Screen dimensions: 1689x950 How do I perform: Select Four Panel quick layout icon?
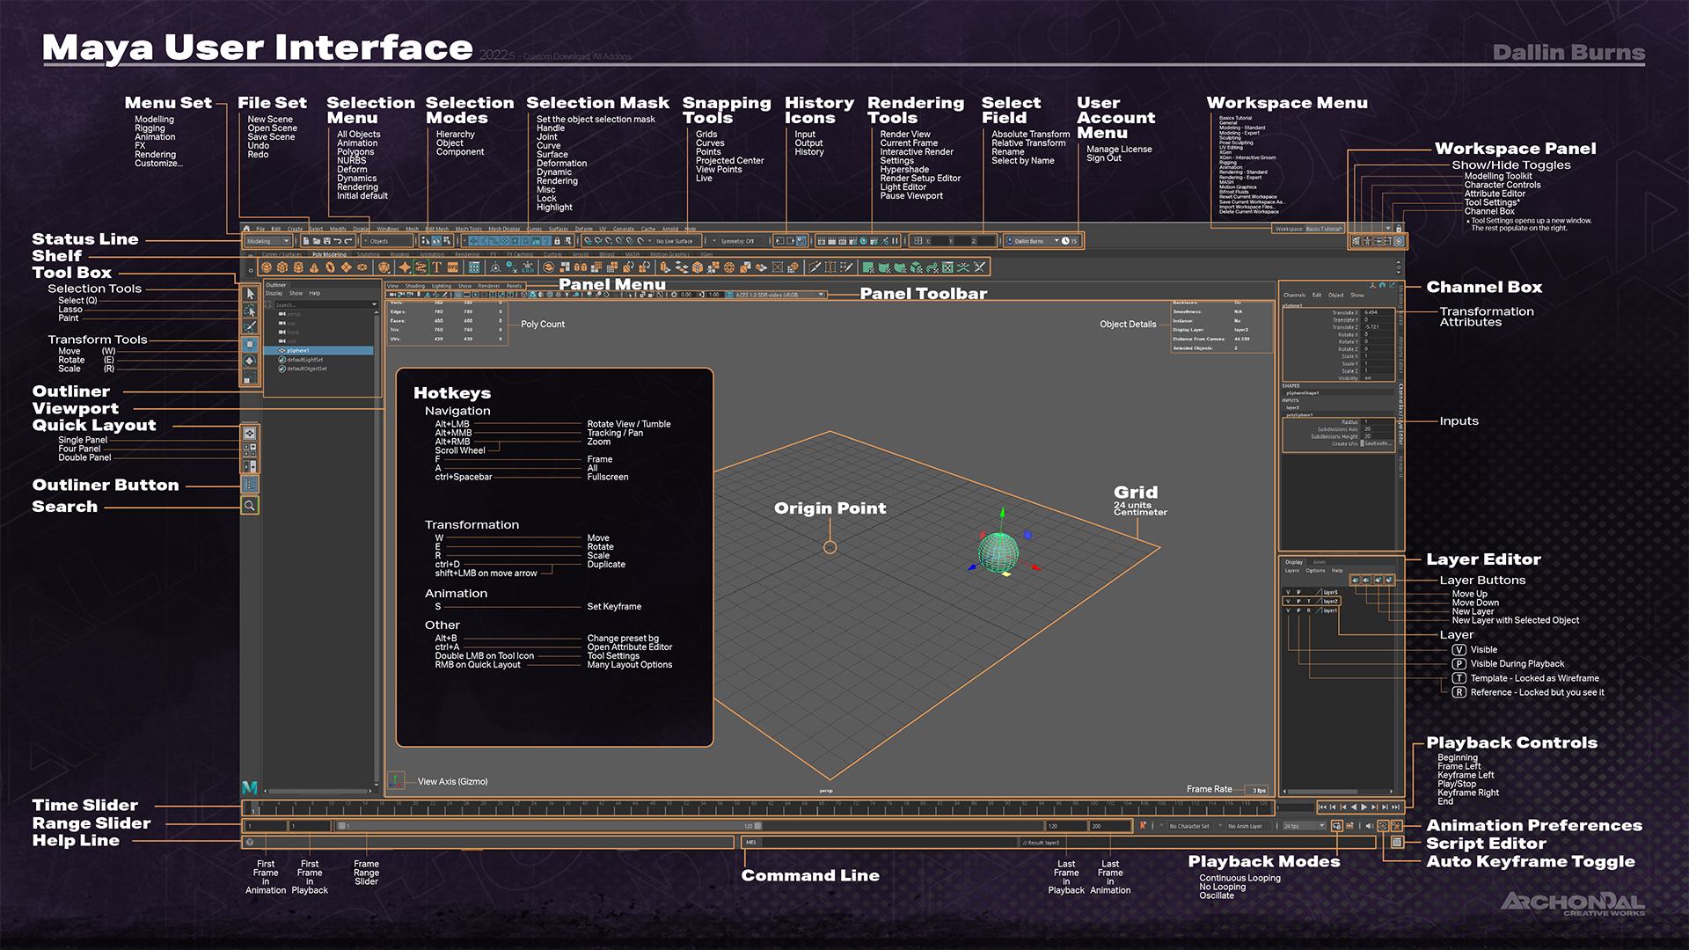(x=250, y=449)
